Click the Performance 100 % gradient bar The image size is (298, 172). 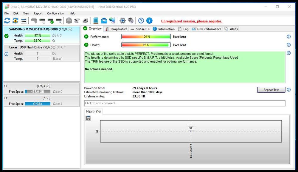tap(146, 36)
